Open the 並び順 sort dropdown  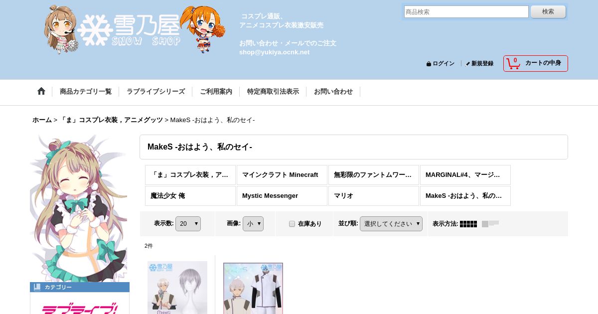[391, 224]
